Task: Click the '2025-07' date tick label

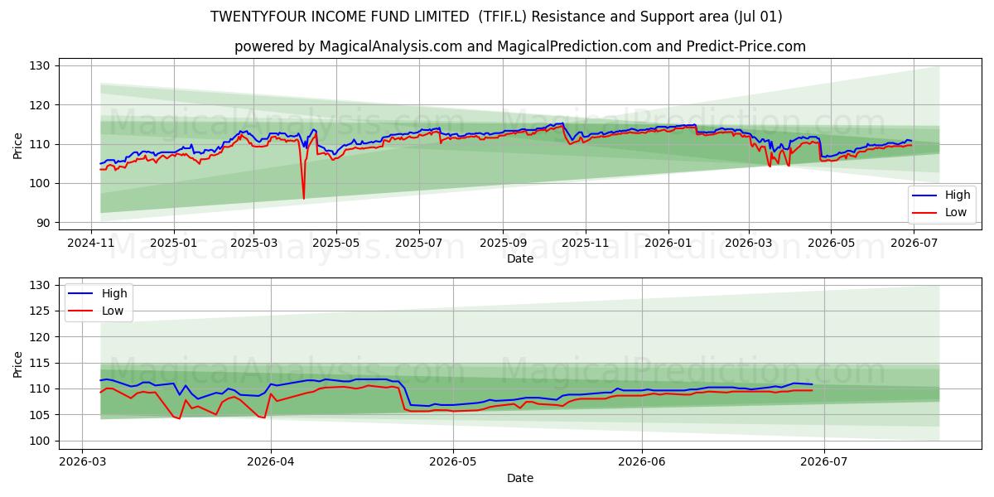Action: click(419, 243)
